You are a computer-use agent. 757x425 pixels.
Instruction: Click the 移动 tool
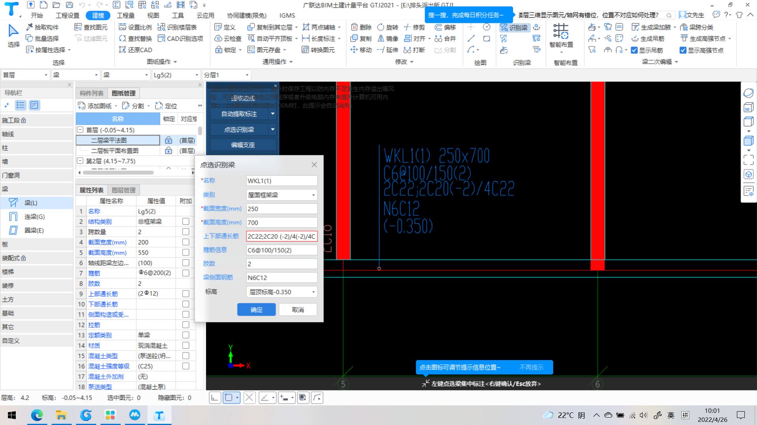361,50
